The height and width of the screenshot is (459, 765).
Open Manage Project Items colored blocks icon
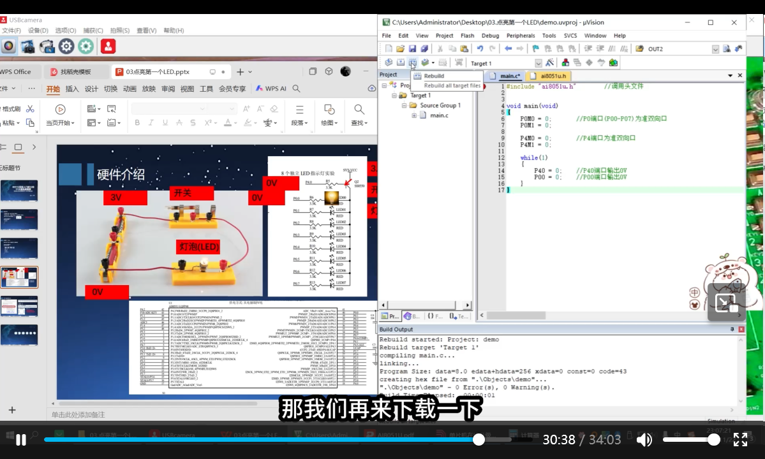565,62
